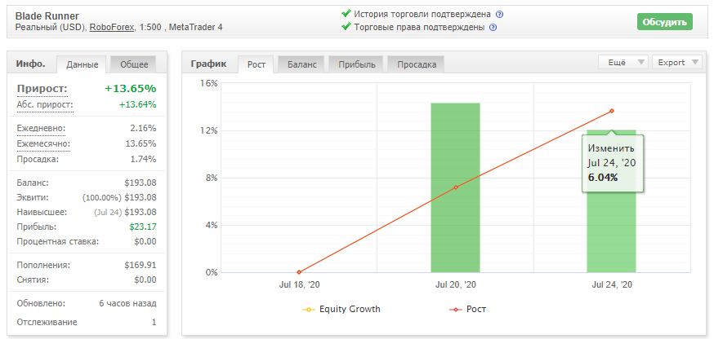The width and height of the screenshot is (714, 339).
Task: Switch to the Данные tab
Action: click(x=82, y=64)
